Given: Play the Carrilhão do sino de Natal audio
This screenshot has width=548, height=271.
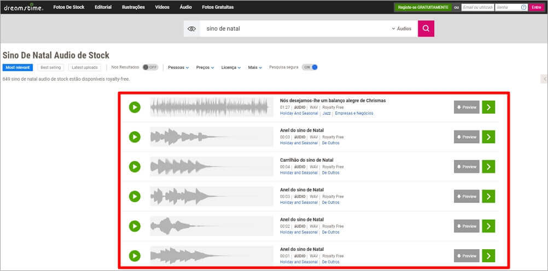Looking at the screenshot, I should [135, 167].
